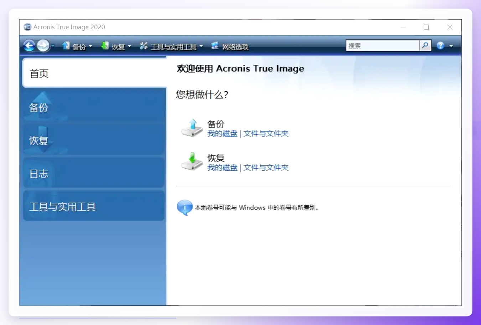The height and width of the screenshot is (325, 481).
Task: Click the 备份 heading in the main panel
Action: click(x=216, y=124)
